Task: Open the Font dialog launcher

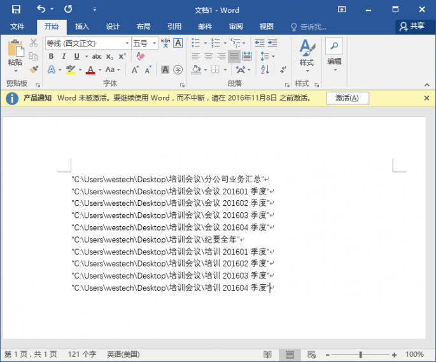Action: point(182,85)
